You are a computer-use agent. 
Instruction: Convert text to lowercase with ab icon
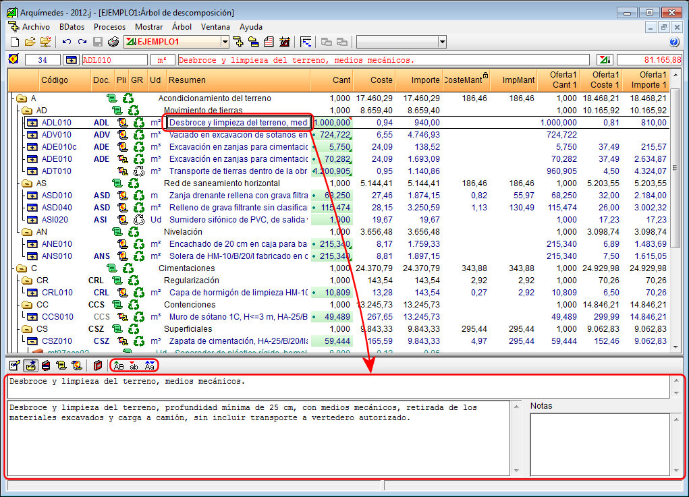134,366
